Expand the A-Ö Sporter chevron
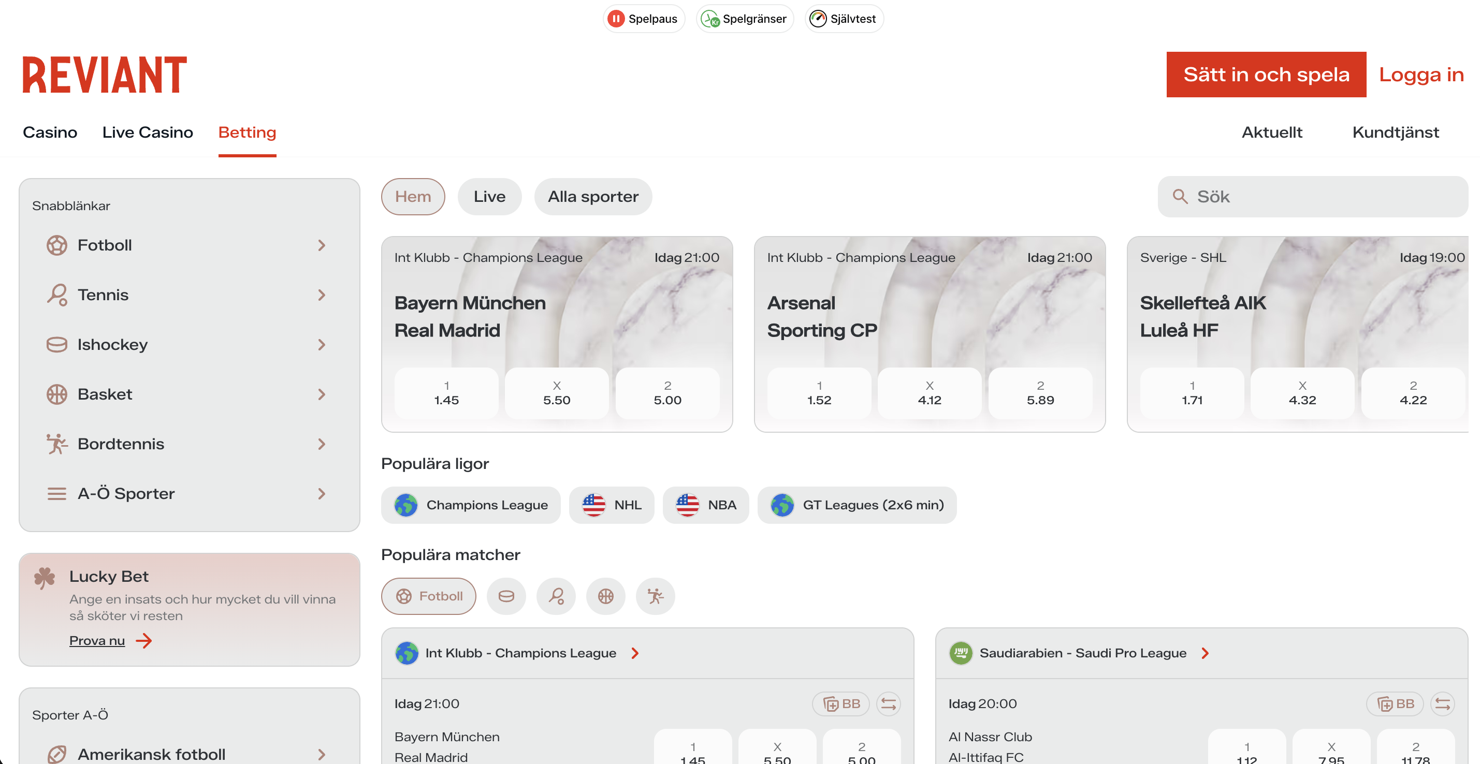This screenshot has width=1480, height=764. [322, 493]
